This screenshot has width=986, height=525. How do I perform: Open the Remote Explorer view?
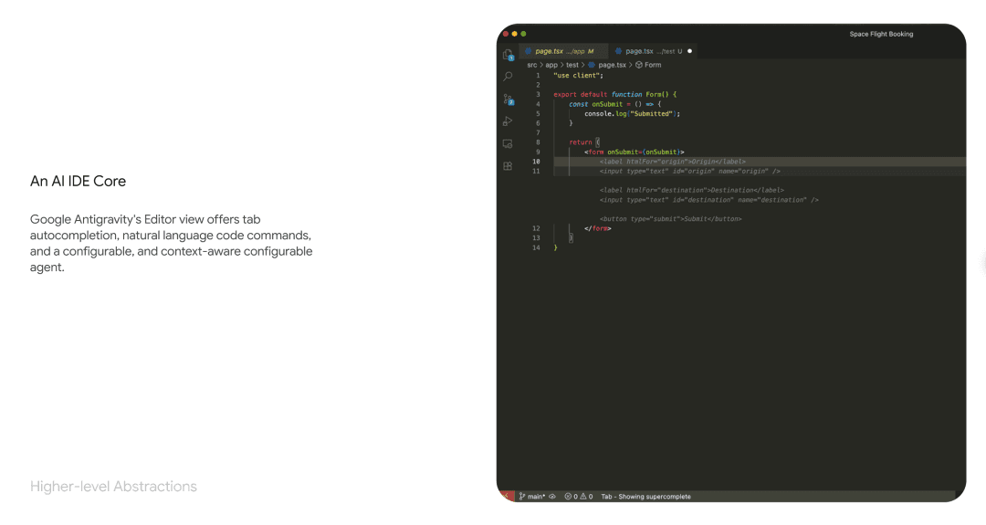[508, 143]
